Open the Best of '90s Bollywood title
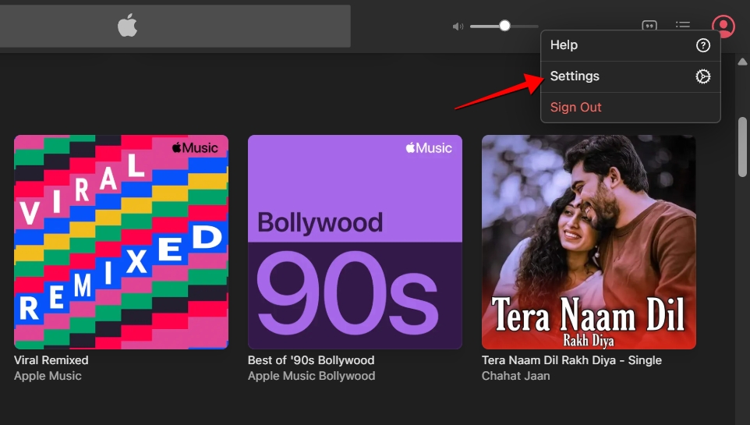The image size is (750, 425). pyautogui.click(x=311, y=360)
